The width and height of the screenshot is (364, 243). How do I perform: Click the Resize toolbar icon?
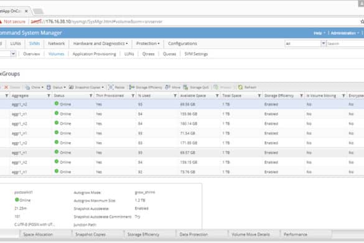pos(111,87)
